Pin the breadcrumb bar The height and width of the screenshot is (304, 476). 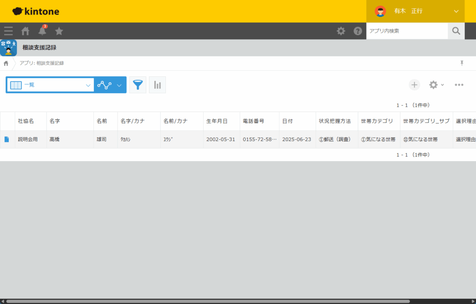462,63
